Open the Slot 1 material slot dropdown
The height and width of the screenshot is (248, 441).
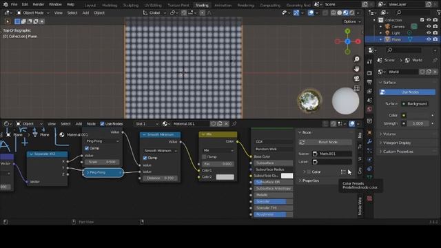(147, 124)
